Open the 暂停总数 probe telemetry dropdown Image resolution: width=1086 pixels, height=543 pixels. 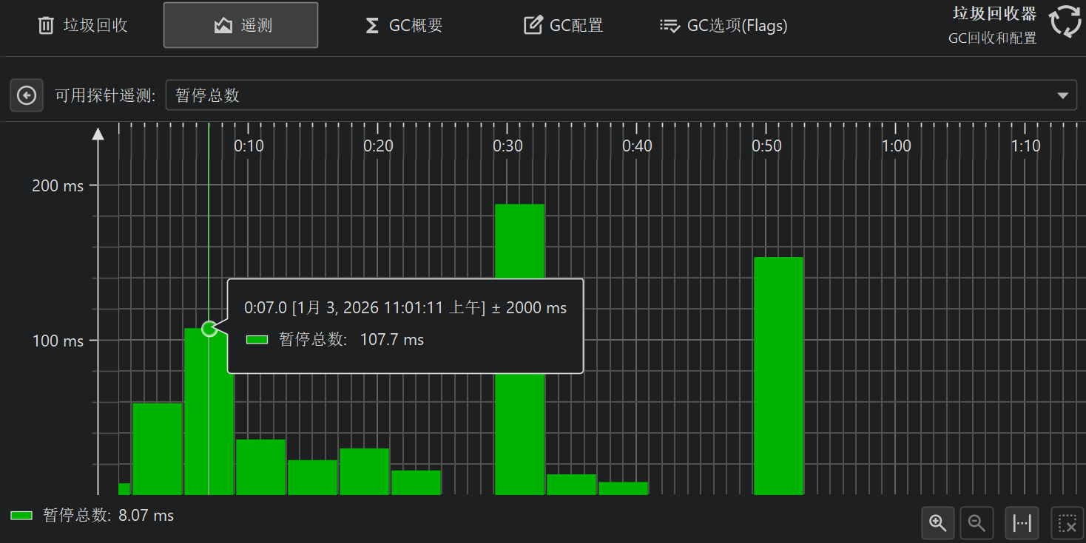(x=621, y=95)
